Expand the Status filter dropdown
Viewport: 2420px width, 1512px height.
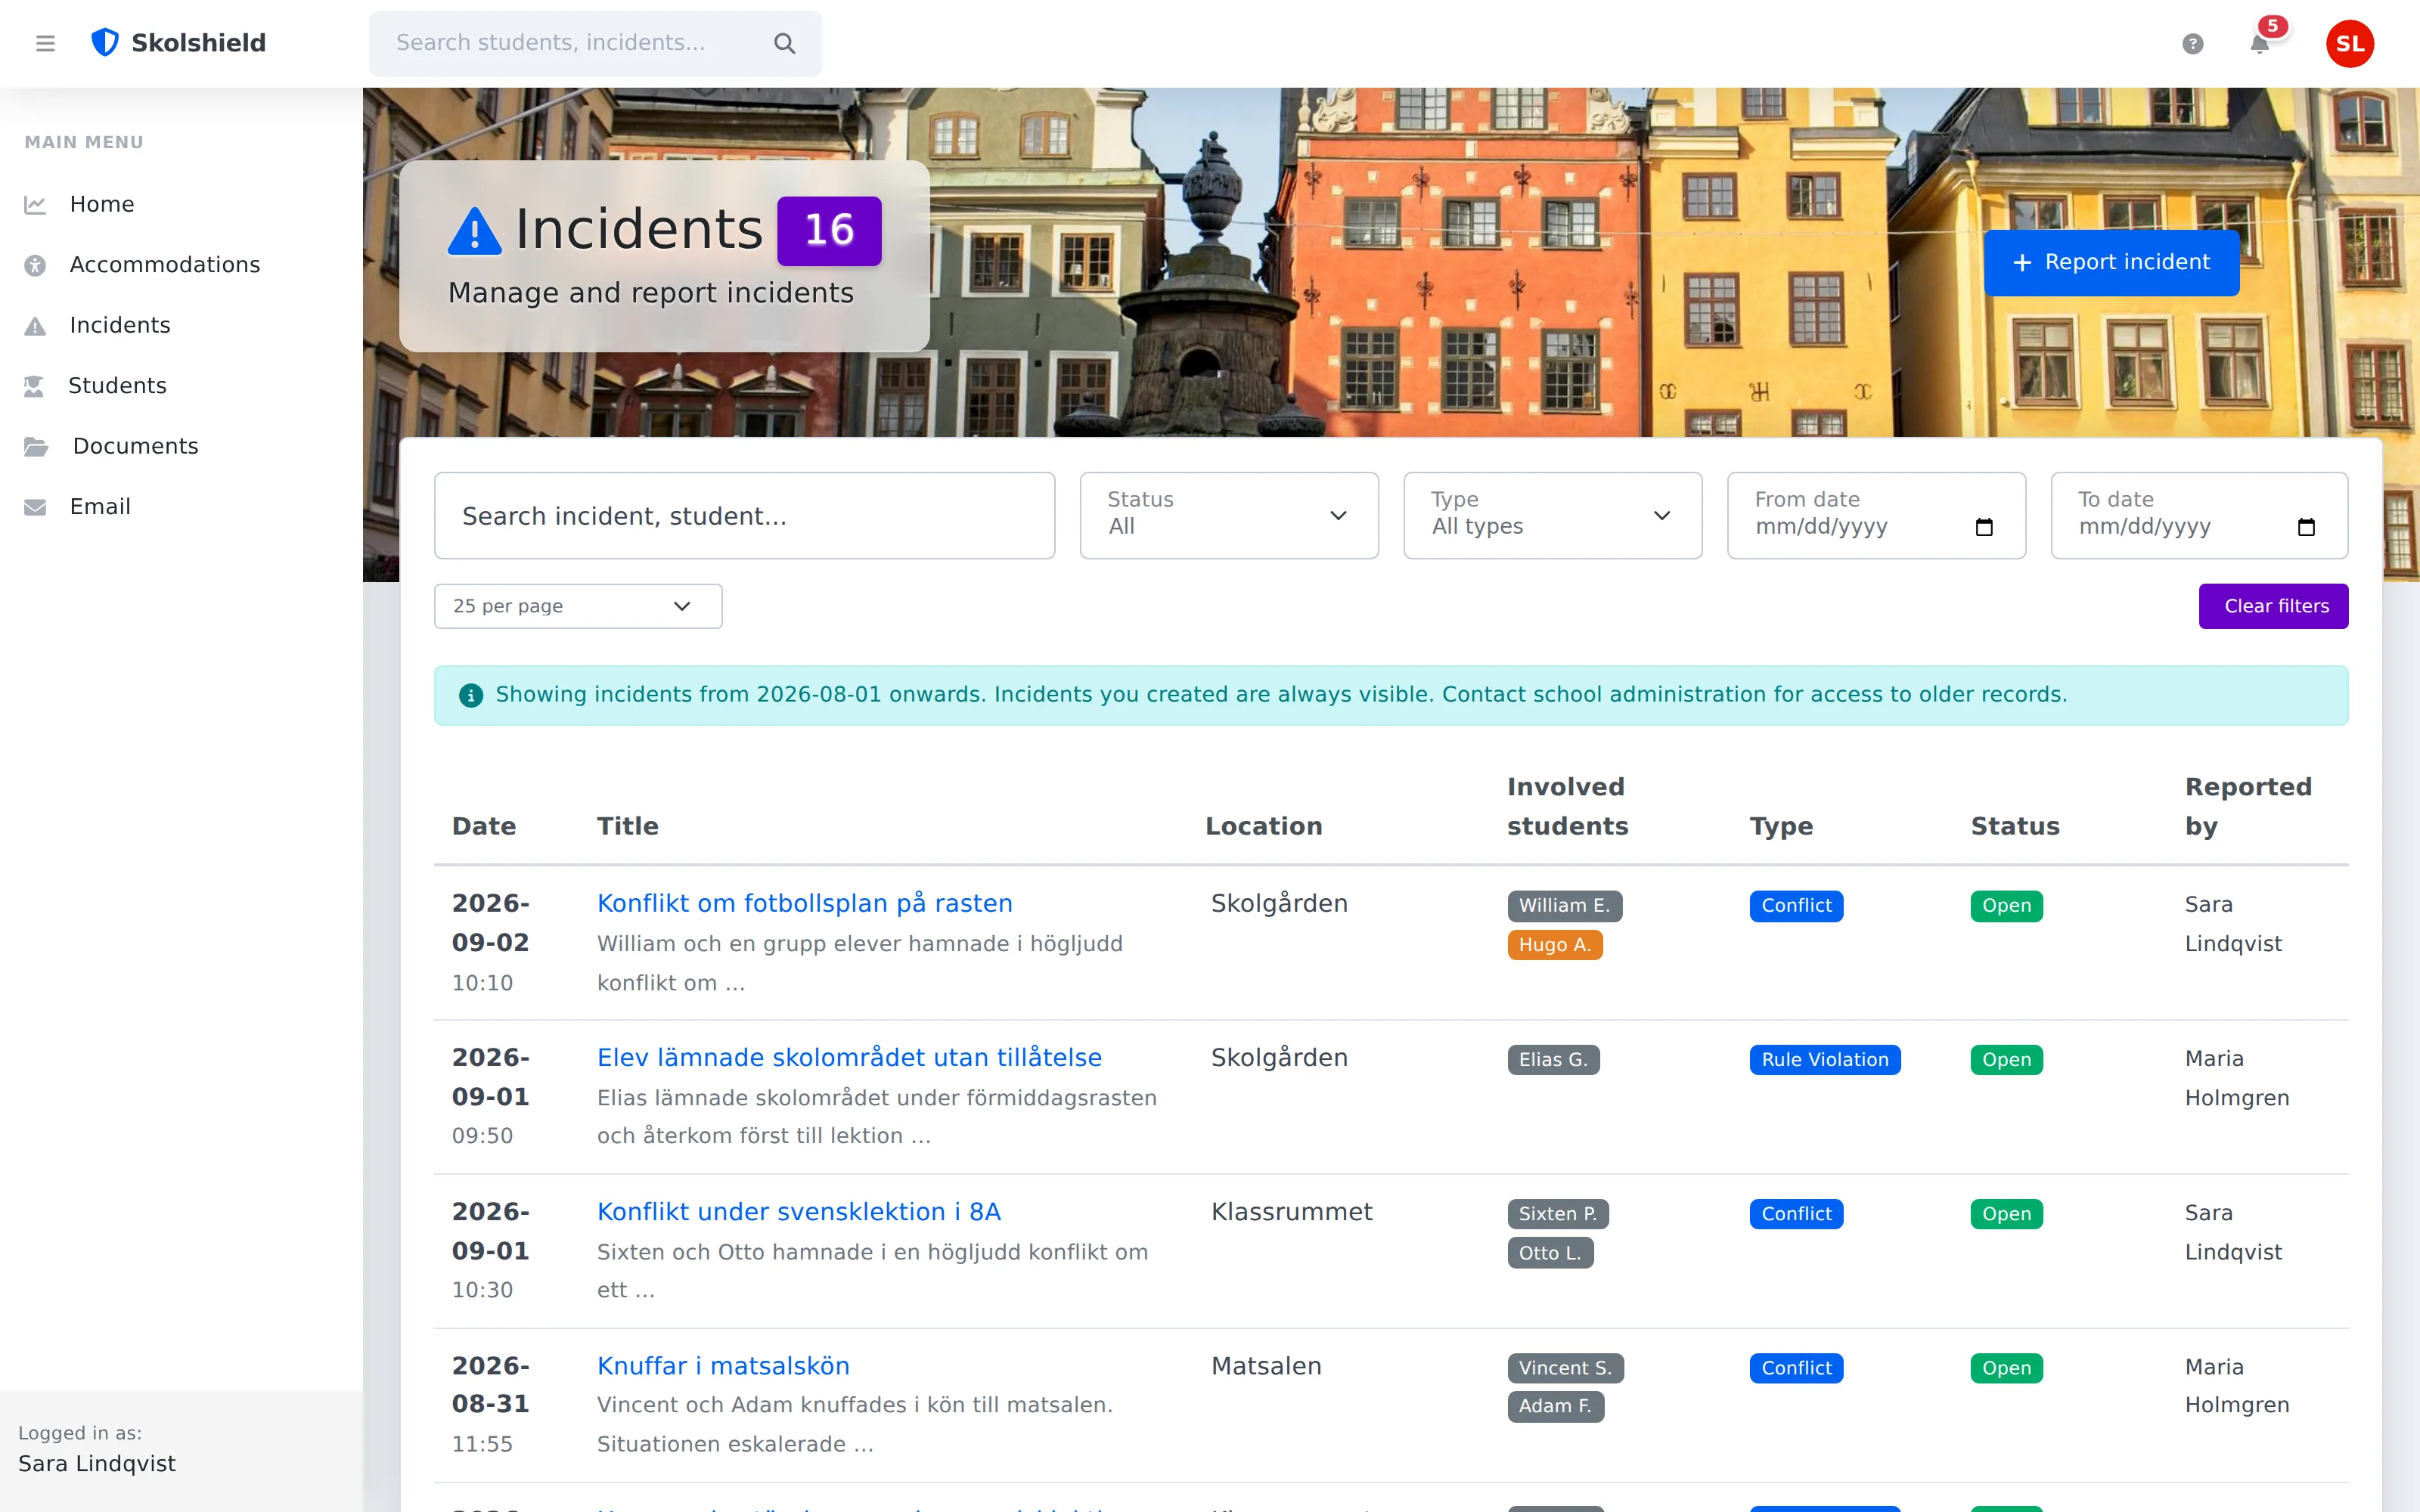pos(1229,515)
